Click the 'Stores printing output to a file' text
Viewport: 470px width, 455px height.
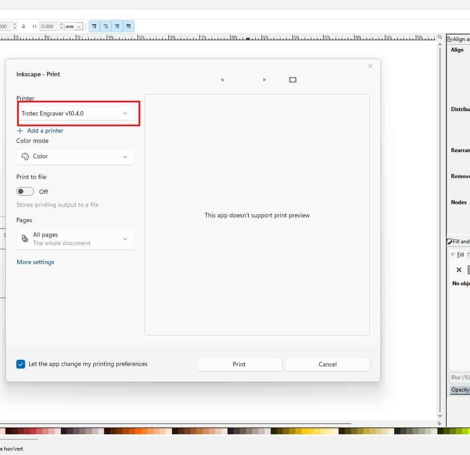click(57, 205)
